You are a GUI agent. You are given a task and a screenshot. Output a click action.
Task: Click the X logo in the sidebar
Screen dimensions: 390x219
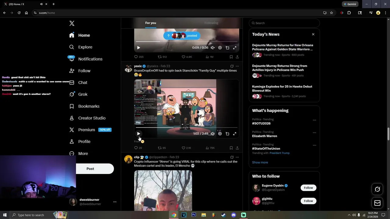pos(72,23)
